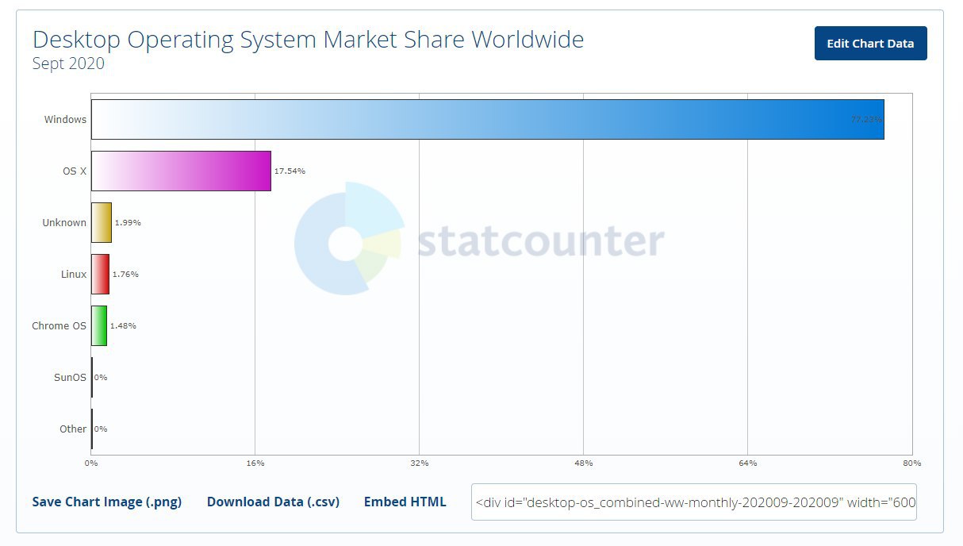Screen dimensions: 963x546
Task: Click the Windows axis label
Action: tap(65, 119)
